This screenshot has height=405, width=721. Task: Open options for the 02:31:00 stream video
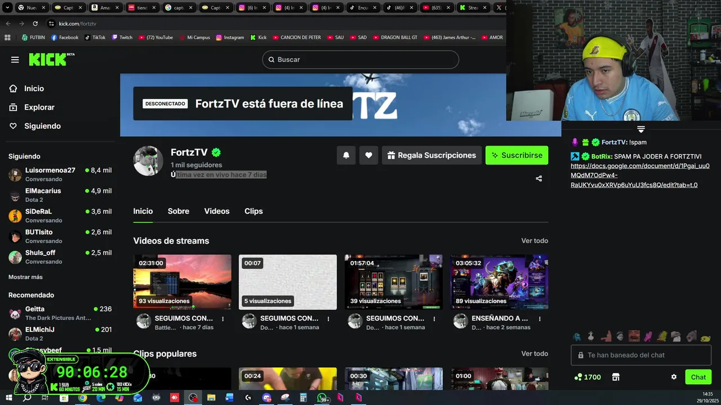(222, 319)
